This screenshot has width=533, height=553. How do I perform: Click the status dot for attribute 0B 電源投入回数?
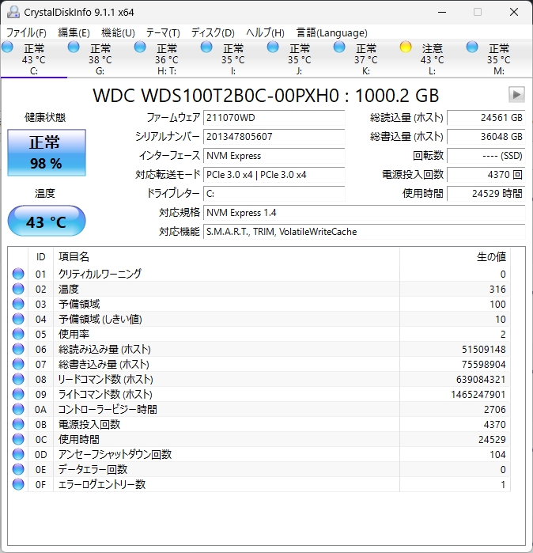pyautogui.click(x=18, y=424)
